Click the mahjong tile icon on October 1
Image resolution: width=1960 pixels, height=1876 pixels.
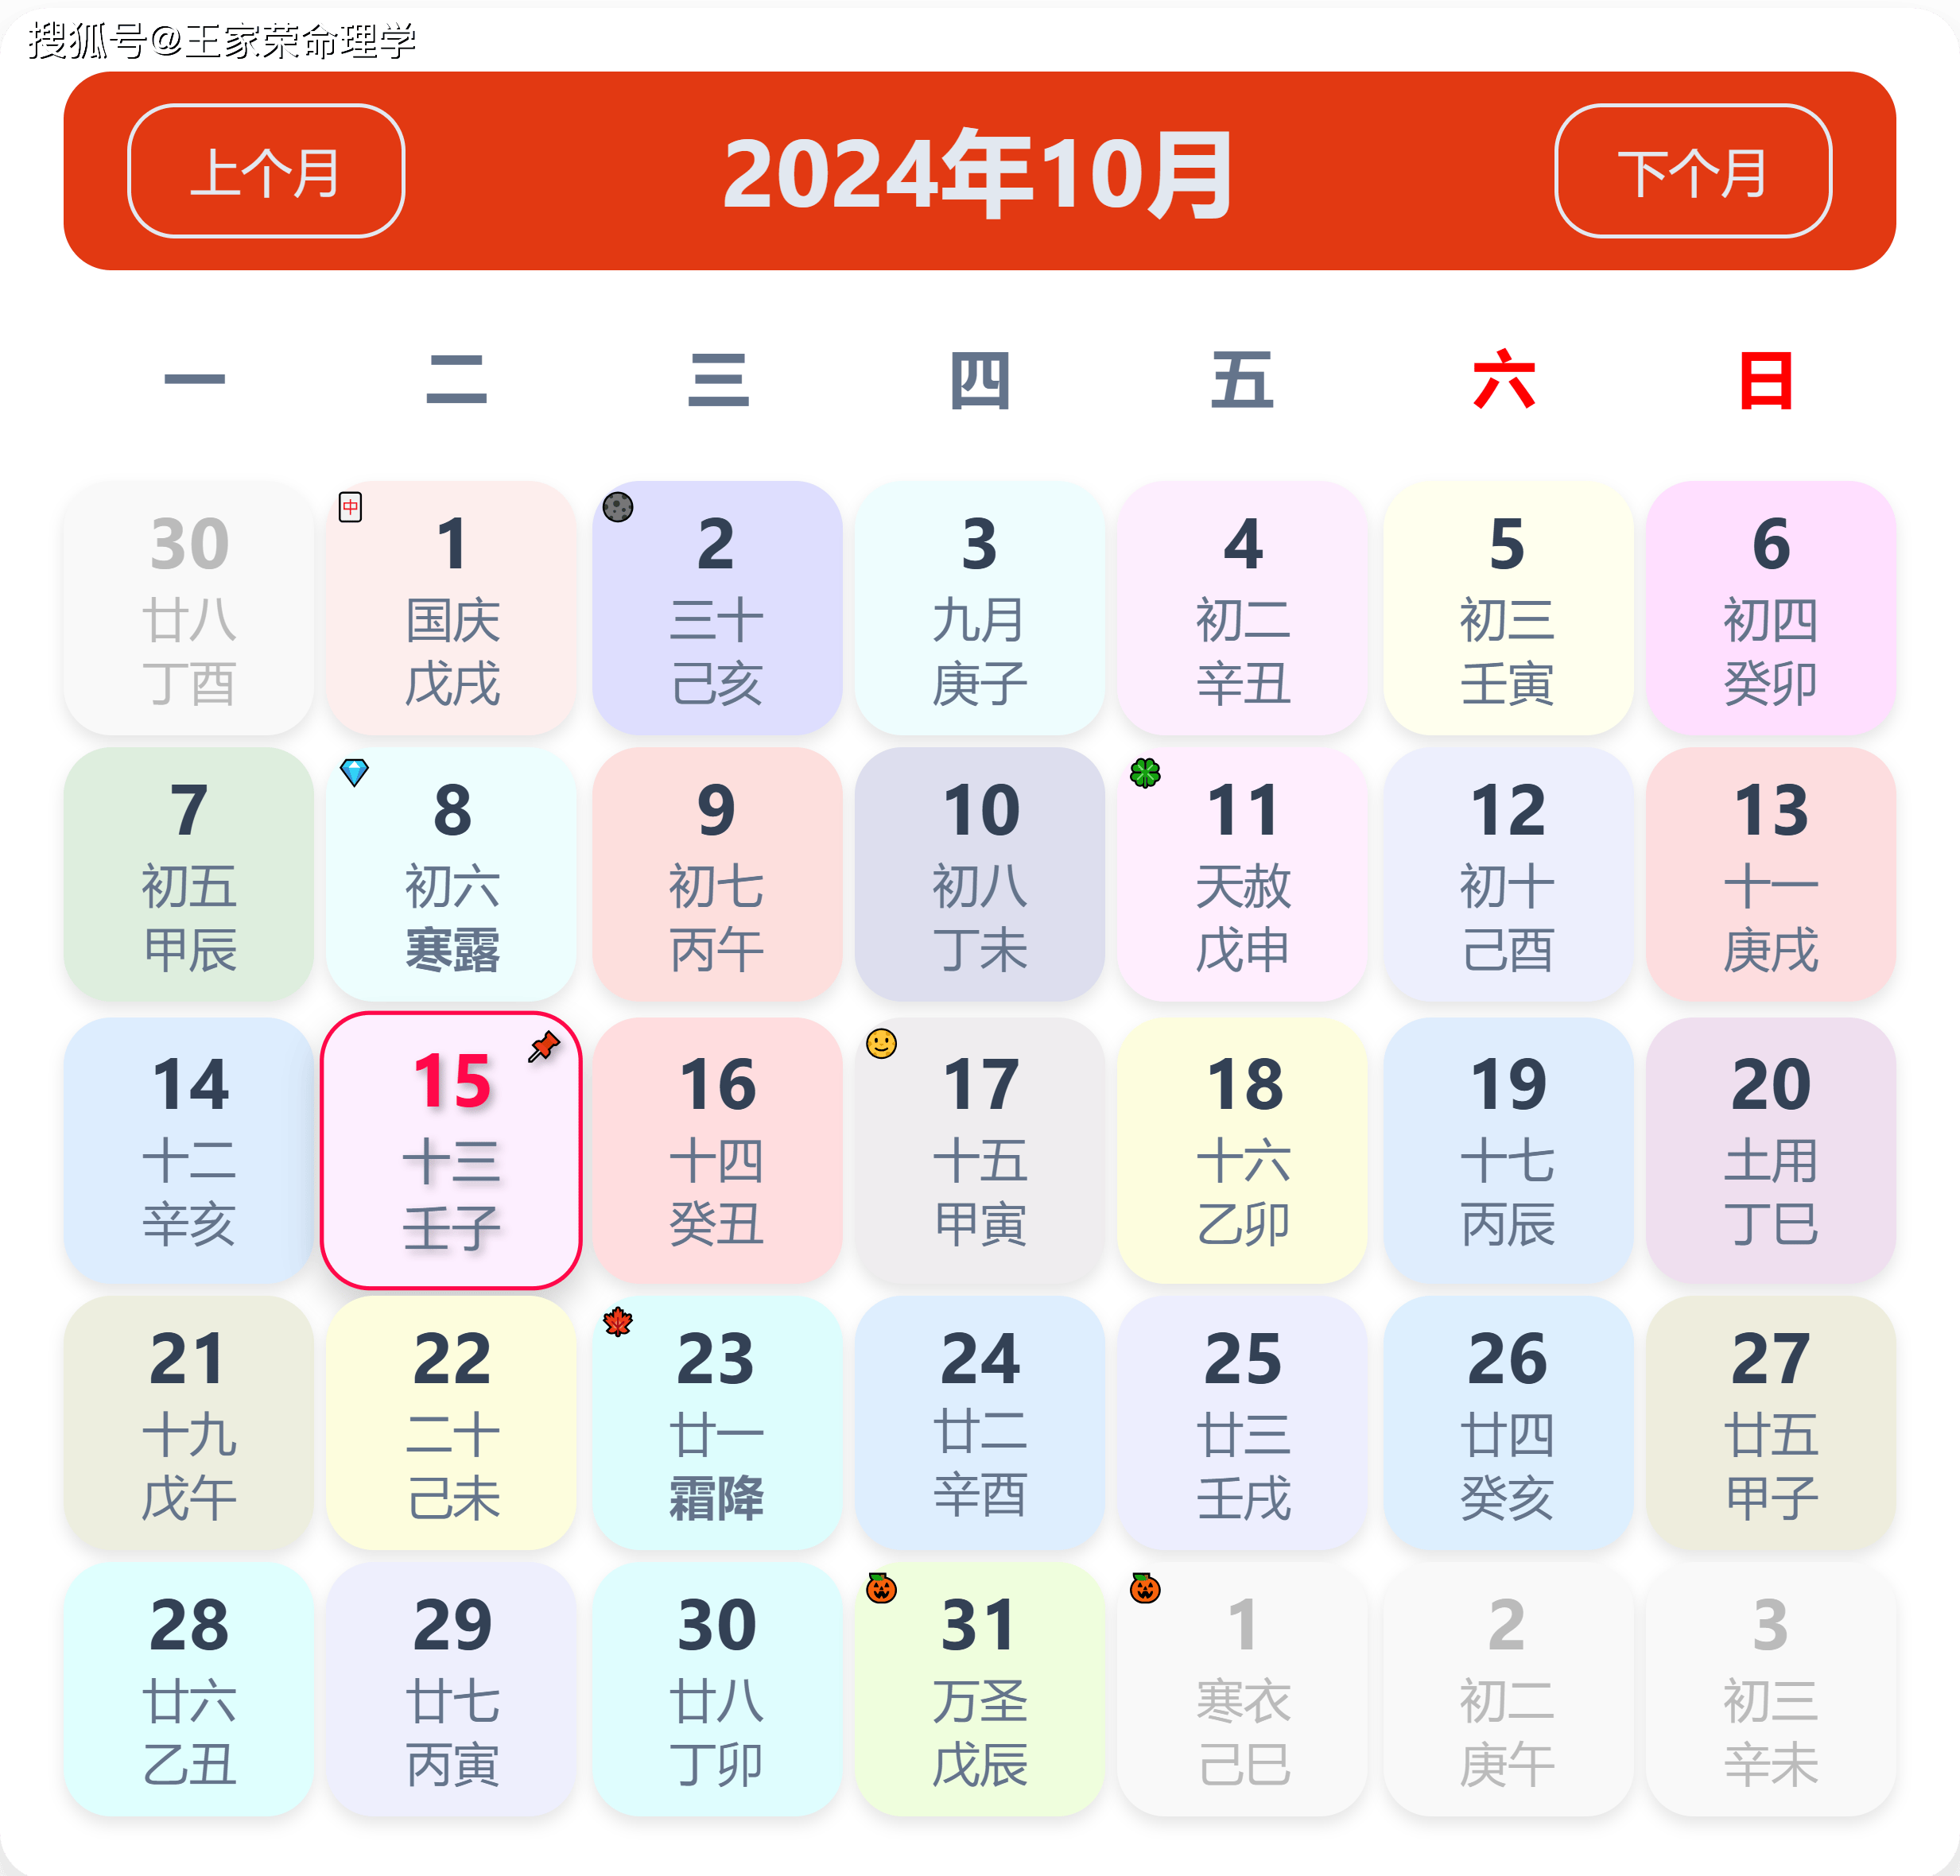point(350,506)
